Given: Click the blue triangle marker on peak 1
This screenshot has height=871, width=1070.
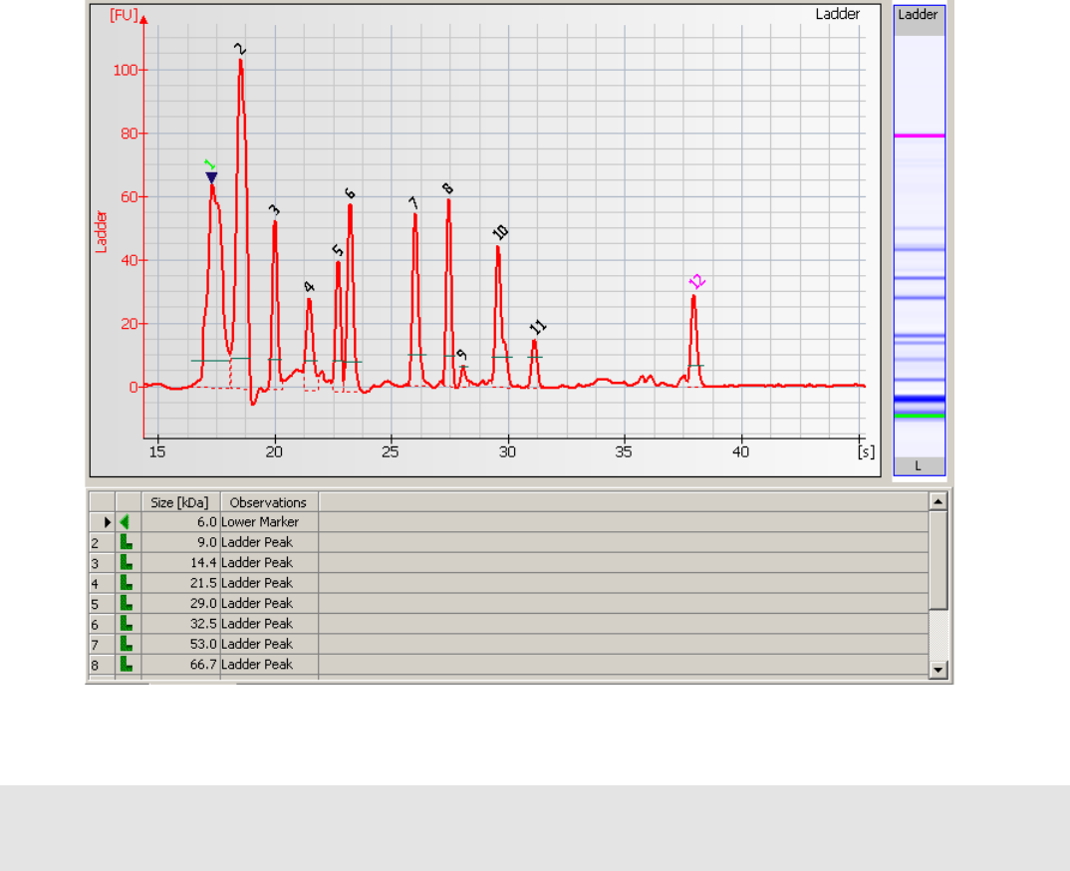Looking at the screenshot, I should pyautogui.click(x=211, y=178).
